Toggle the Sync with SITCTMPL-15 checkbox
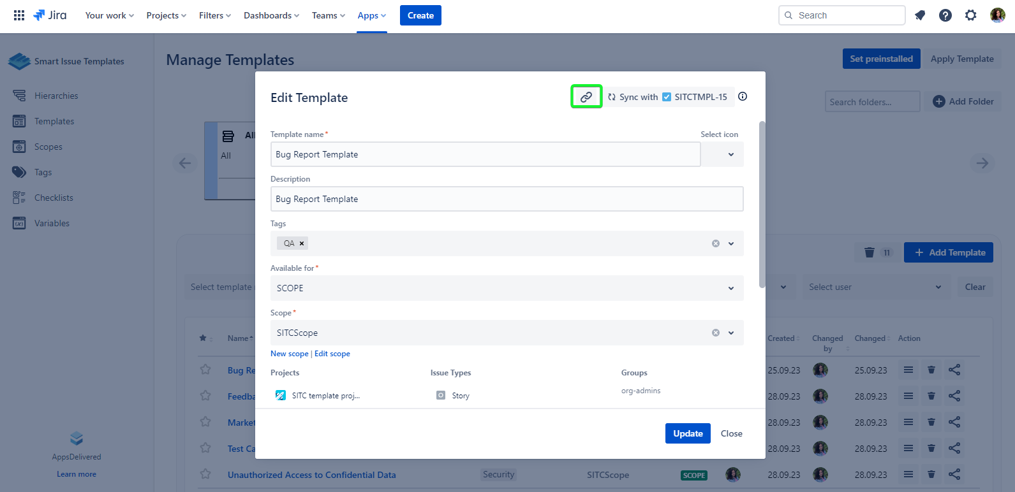The height and width of the screenshot is (492, 1015). click(x=667, y=97)
